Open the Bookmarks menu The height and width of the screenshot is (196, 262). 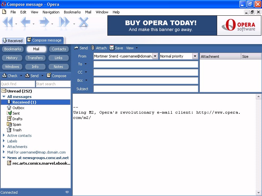(72, 12)
